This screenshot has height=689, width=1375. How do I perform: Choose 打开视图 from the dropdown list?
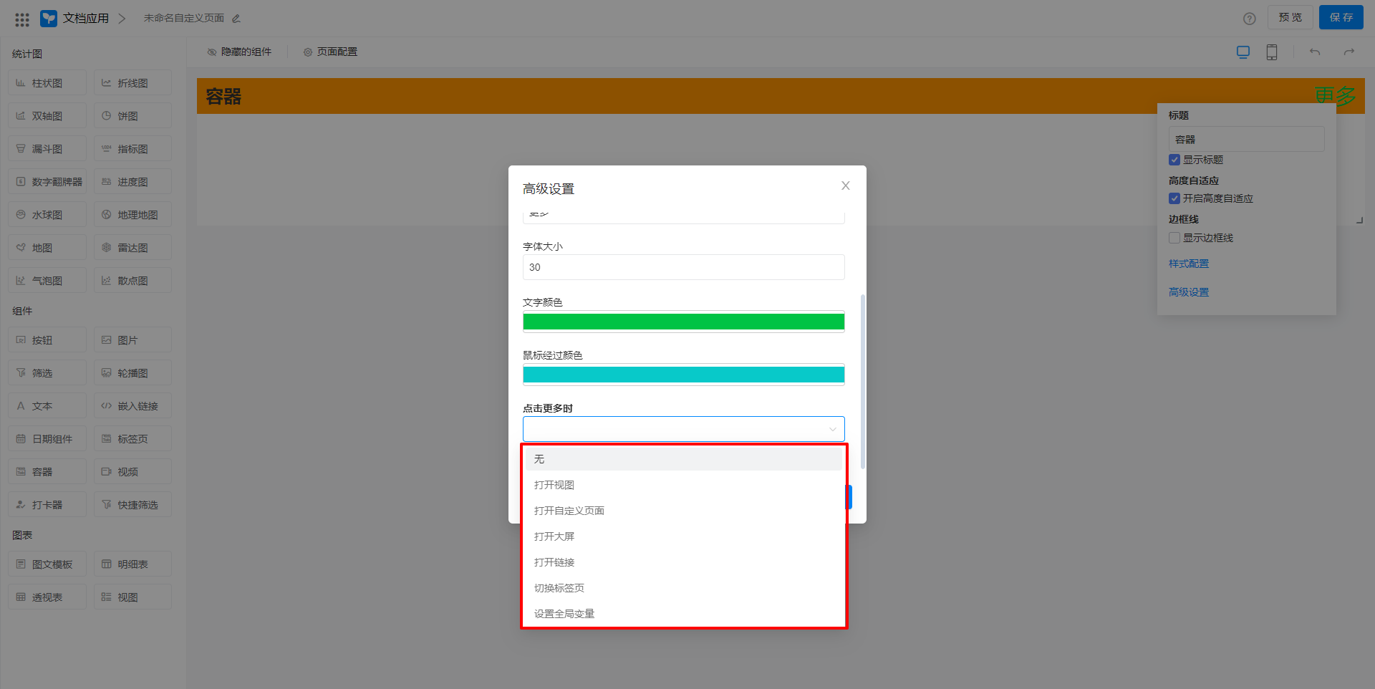(x=554, y=485)
